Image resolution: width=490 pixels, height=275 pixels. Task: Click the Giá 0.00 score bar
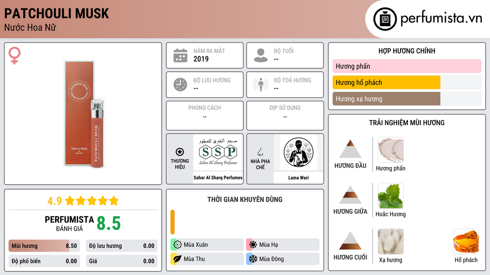[122, 261]
